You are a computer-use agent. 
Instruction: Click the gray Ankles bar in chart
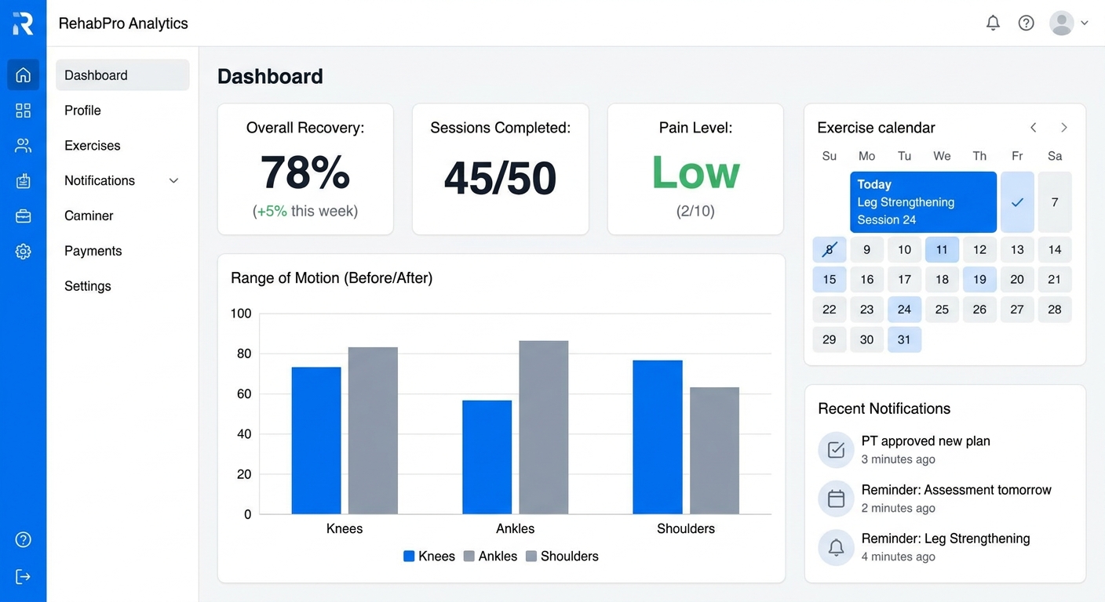[x=544, y=427]
